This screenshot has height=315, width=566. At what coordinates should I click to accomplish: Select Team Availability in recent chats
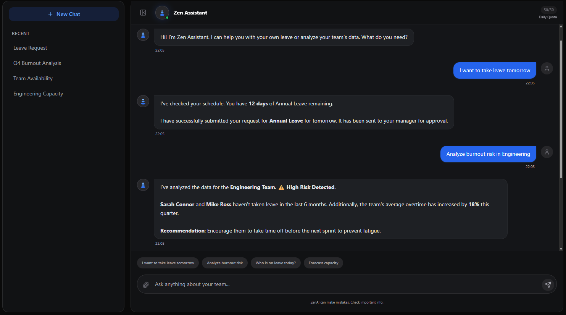coord(33,78)
